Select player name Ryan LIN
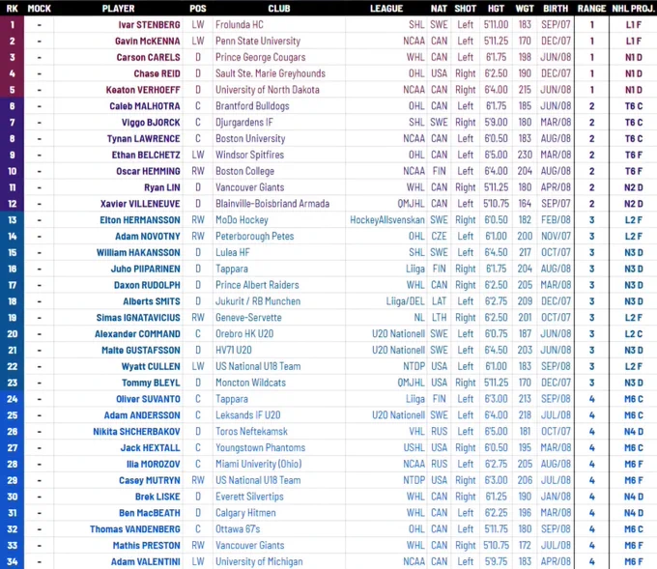 [162, 187]
